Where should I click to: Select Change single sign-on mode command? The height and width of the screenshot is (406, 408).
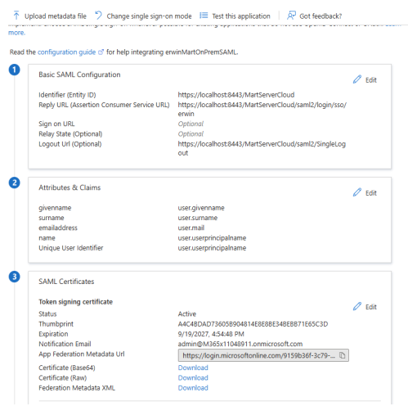(149, 16)
